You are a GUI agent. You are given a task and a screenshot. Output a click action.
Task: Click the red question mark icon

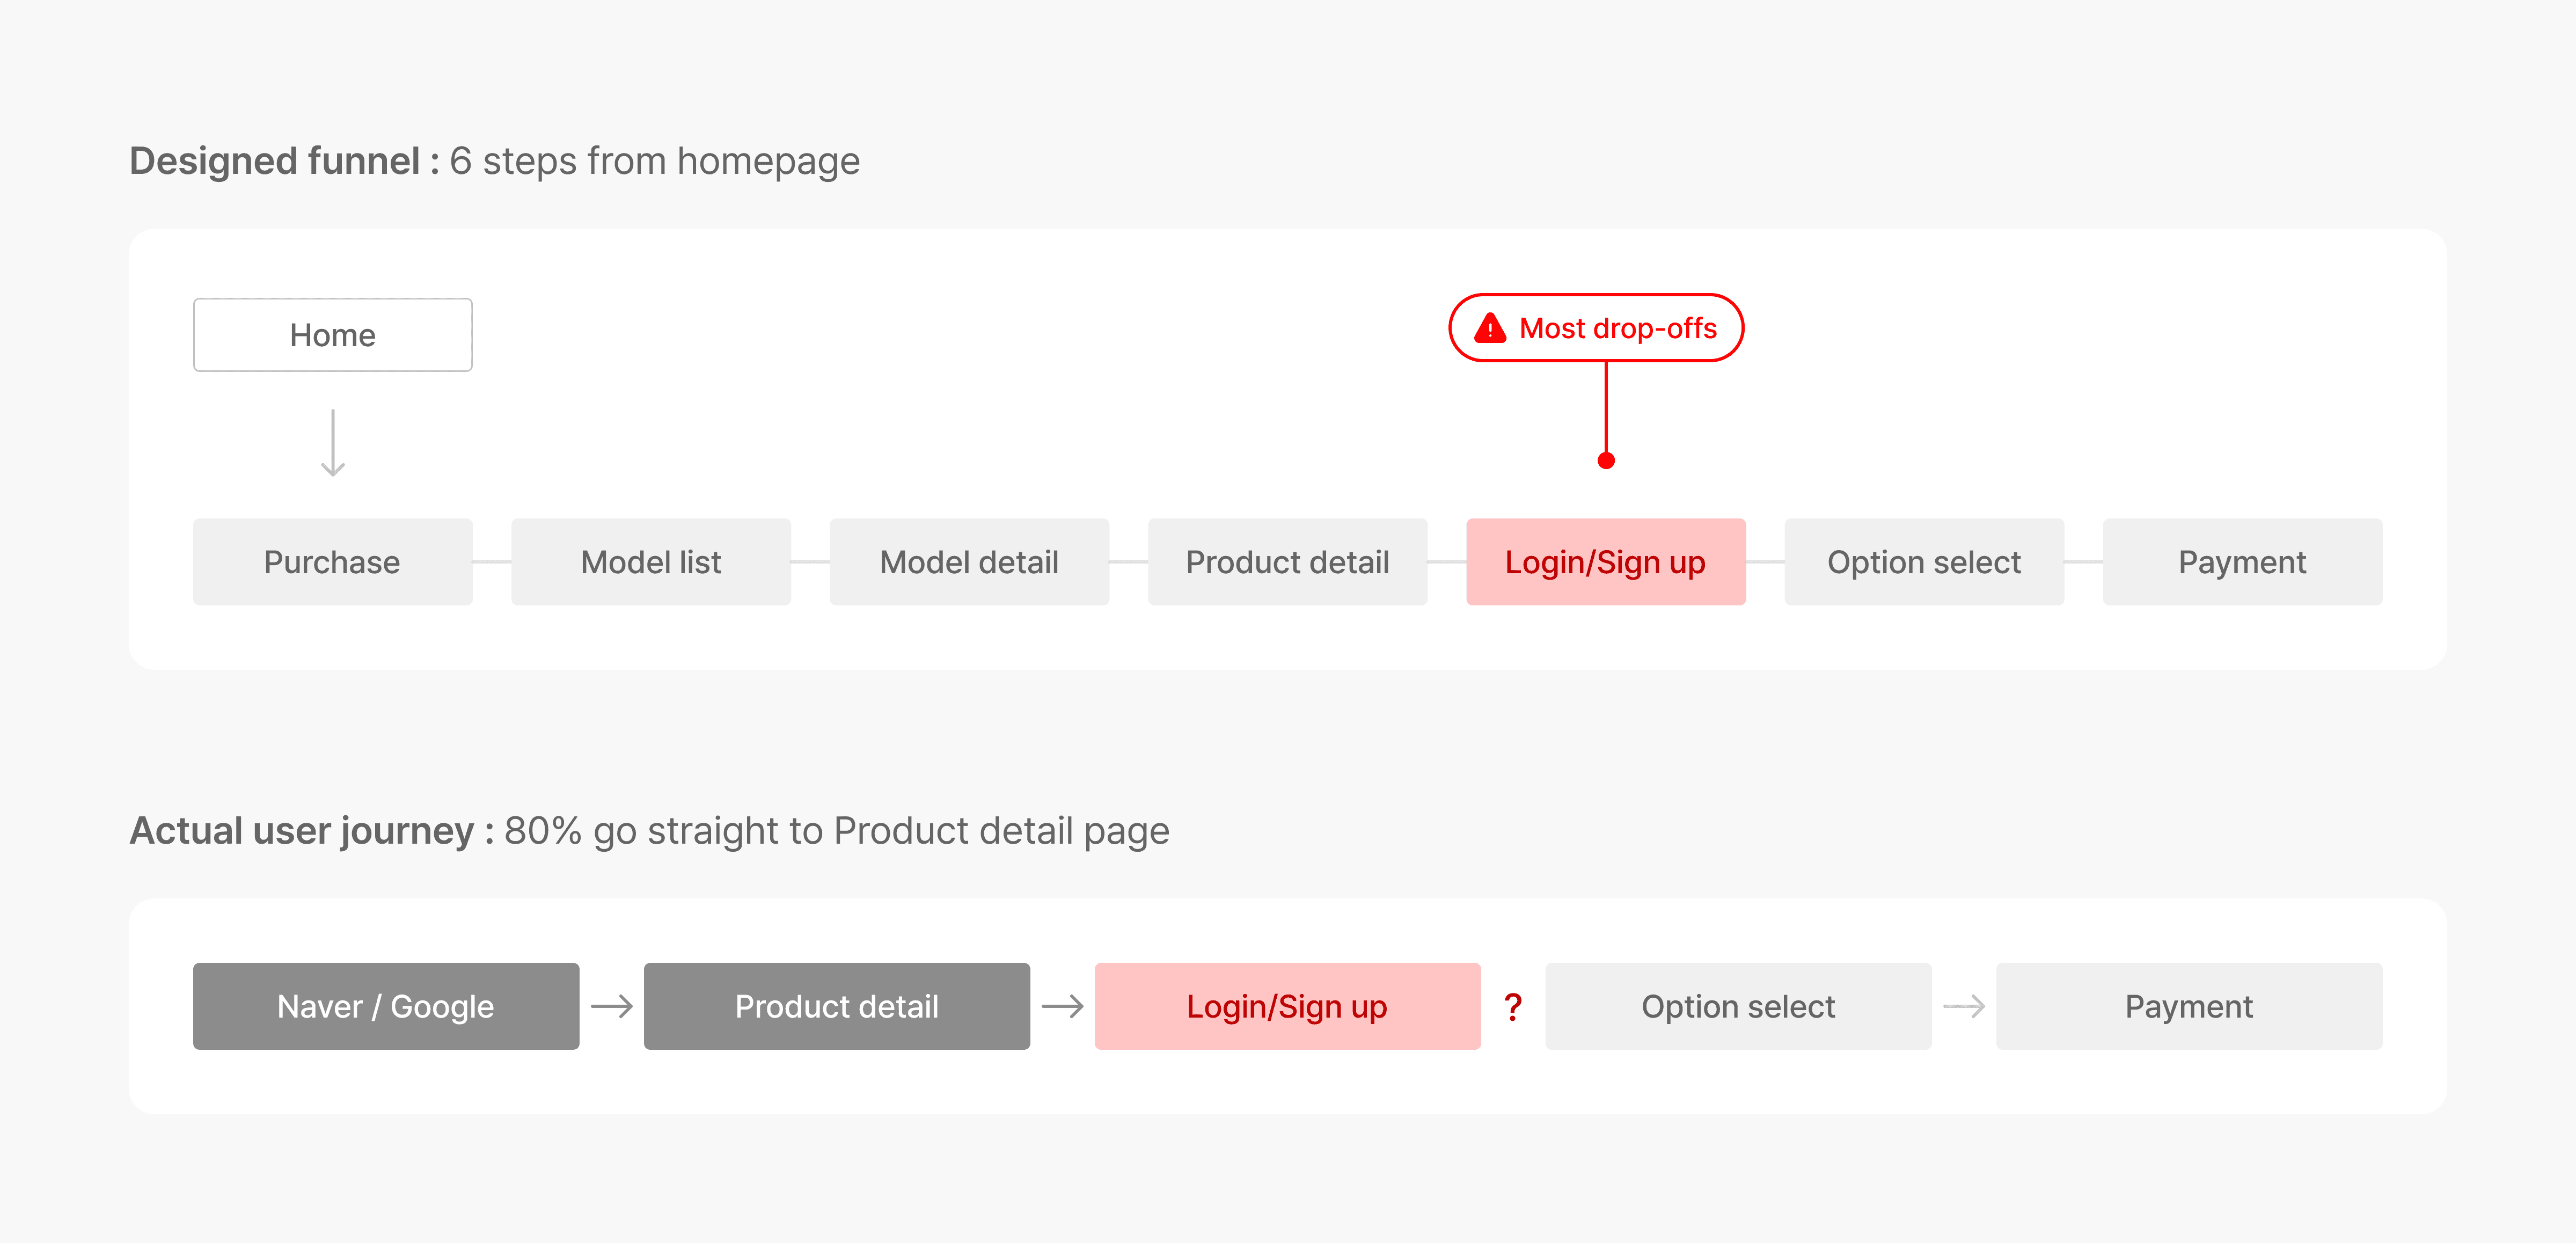click(1513, 1006)
